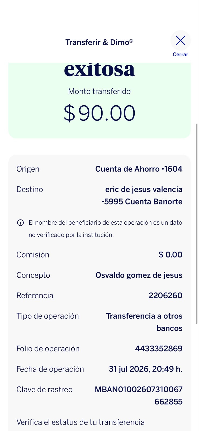Tap the Clave de rastreo tracking code
This screenshot has height=431, width=199.
[139, 395]
